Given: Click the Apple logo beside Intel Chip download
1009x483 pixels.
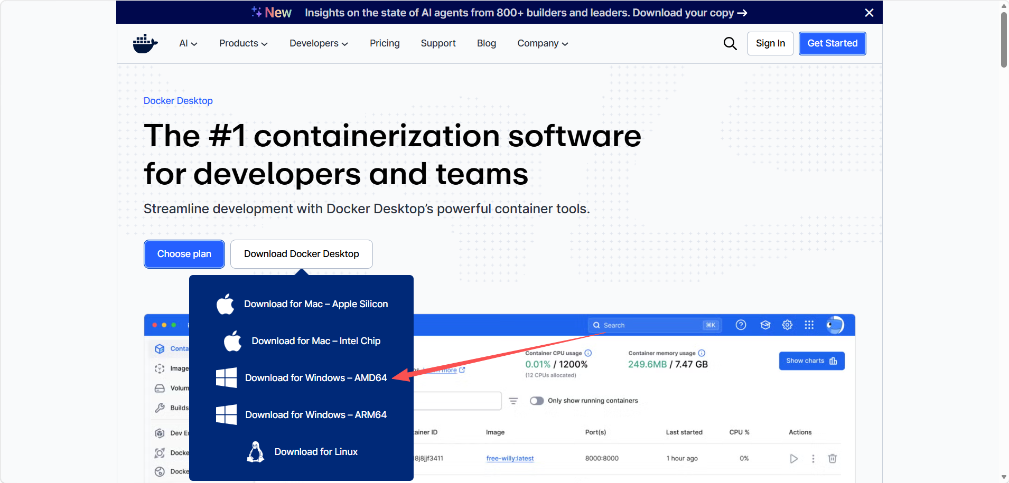Looking at the screenshot, I should [x=233, y=341].
